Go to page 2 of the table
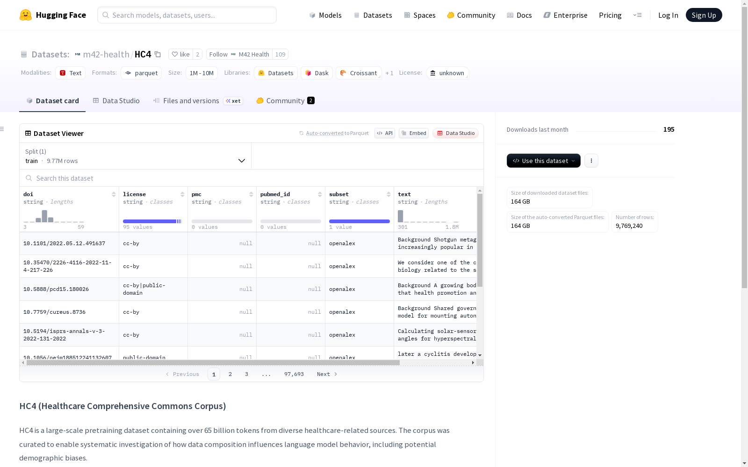This screenshot has height=467, width=748. 230,374
